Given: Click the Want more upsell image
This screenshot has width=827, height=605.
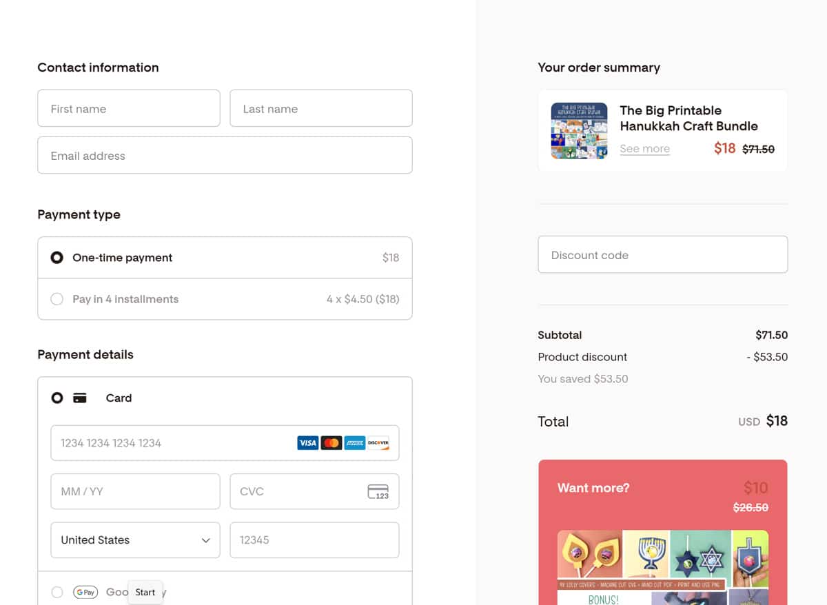Looking at the screenshot, I should tap(662, 566).
